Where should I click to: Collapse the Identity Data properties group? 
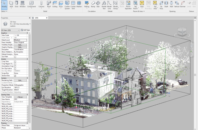pyautogui.click(x=27, y=95)
